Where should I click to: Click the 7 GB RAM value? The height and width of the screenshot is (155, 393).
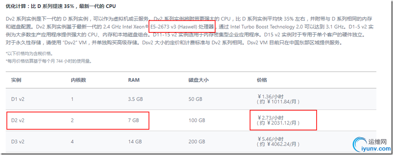133,121
